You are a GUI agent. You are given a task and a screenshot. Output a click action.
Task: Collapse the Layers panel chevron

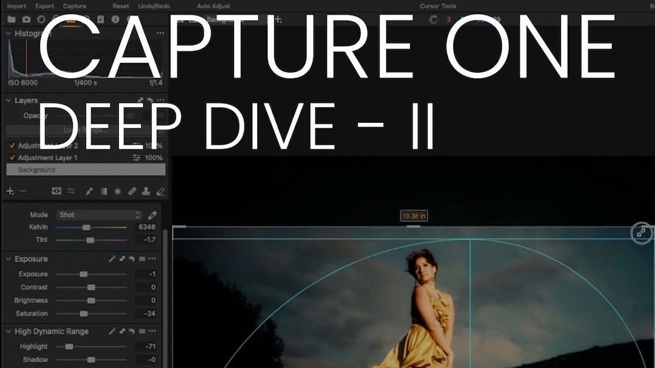tap(8, 100)
